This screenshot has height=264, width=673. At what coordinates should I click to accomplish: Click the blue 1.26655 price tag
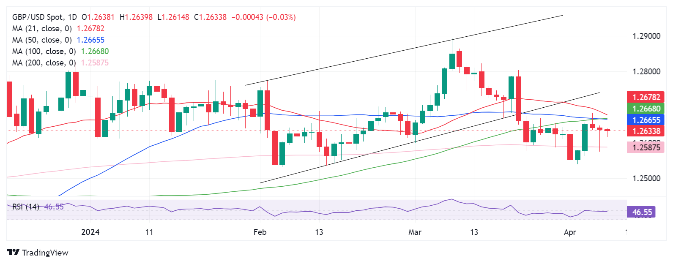coord(646,120)
